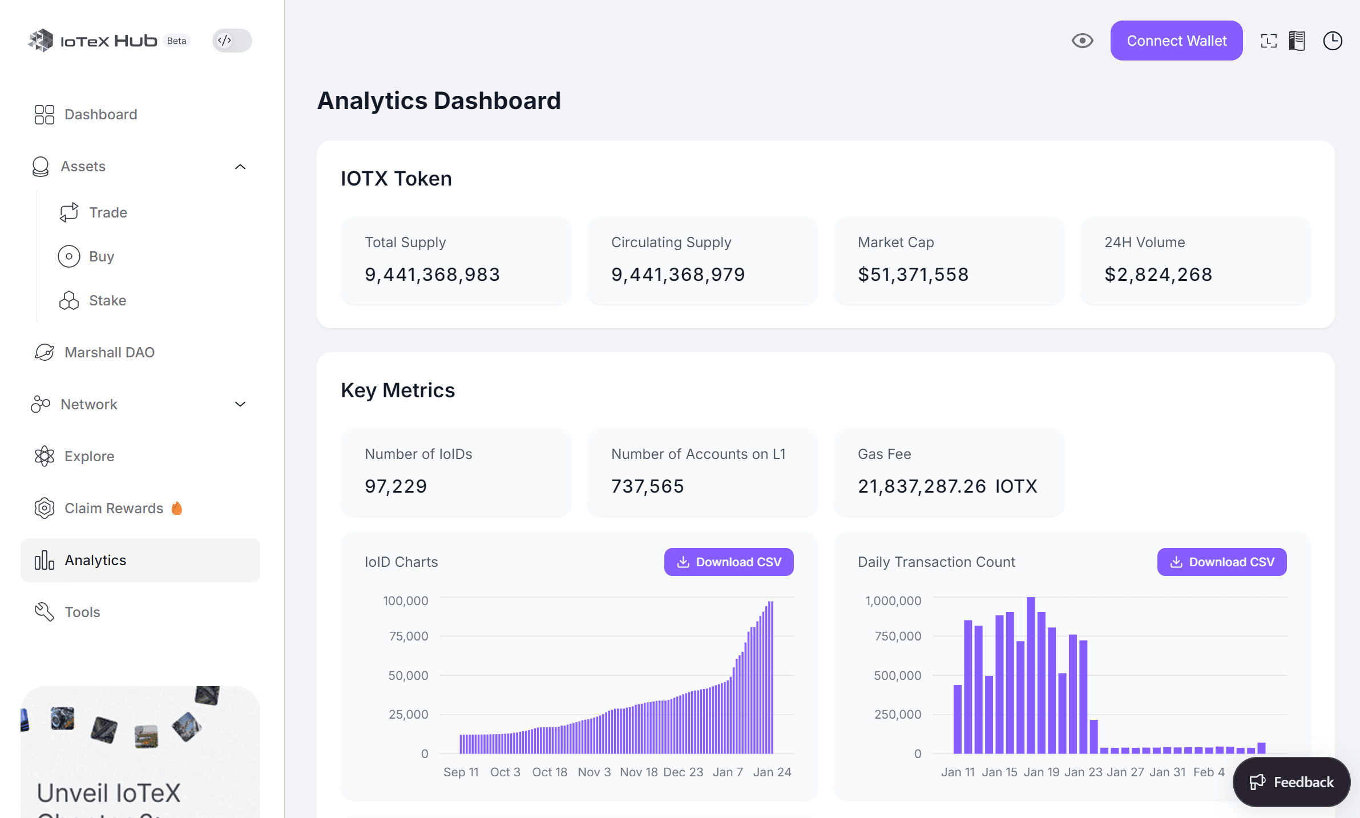This screenshot has width=1360, height=818.
Task: Switch to the Analytics section
Action: [x=95, y=560]
